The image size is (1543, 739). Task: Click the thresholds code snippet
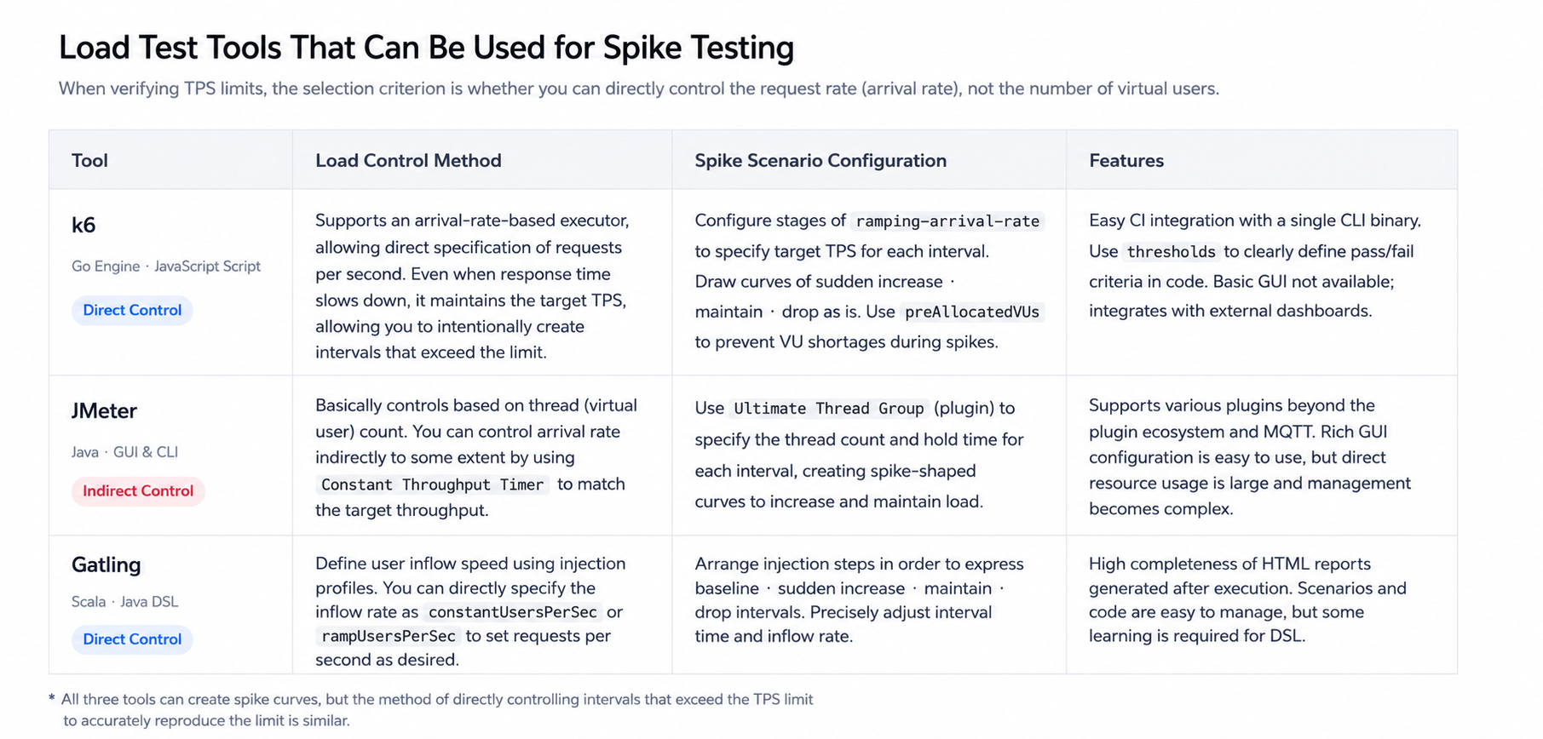[1172, 252]
